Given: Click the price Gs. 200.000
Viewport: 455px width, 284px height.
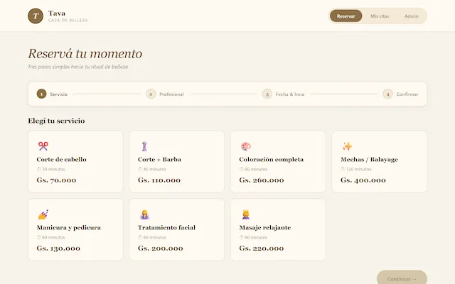Looking at the screenshot, I should click(x=161, y=248).
